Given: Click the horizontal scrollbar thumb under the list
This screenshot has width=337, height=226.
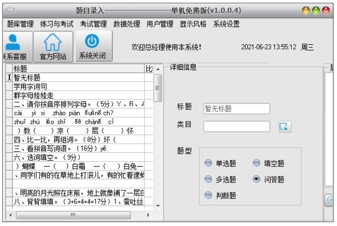Looking at the screenshot, I should coord(73,215).
